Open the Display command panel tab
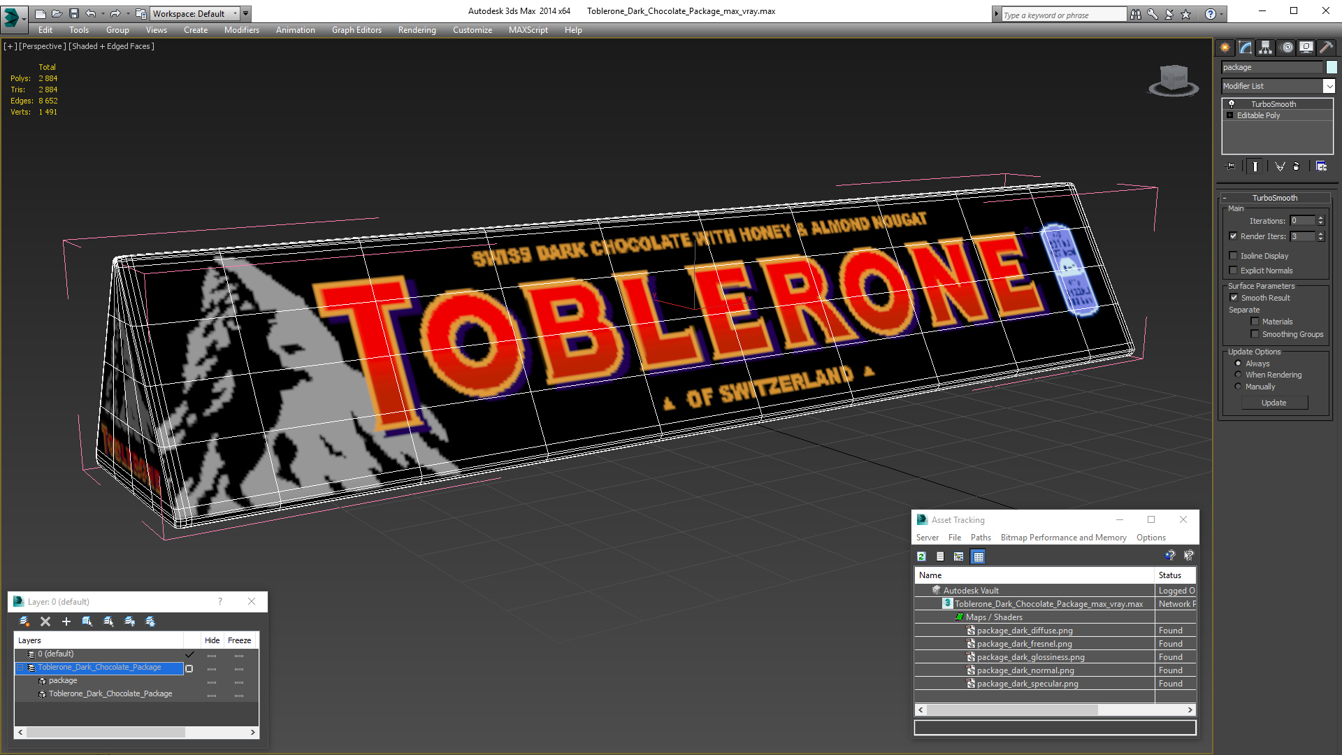This screenshot has height=755, width=1342. (1306, 48)
